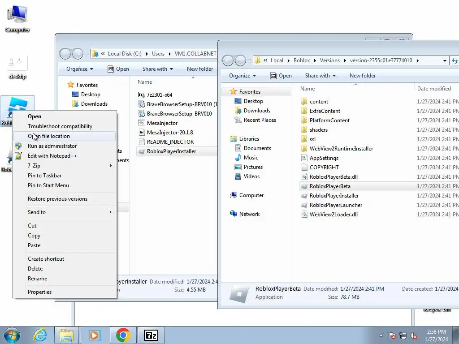Click Roblox breadcrumb in address bar
459x344 pixels.
[302, 60]
